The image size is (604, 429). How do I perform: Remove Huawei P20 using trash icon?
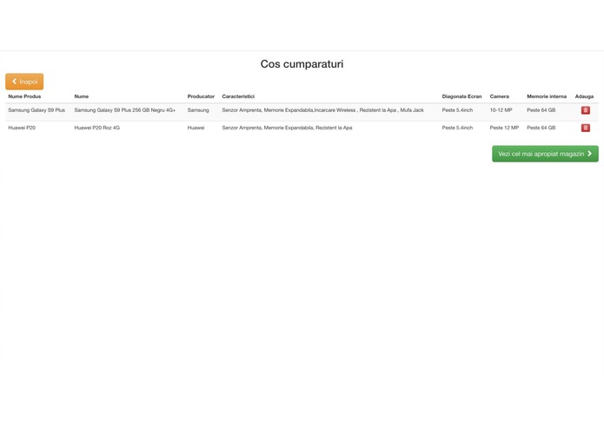pos(585,128)
